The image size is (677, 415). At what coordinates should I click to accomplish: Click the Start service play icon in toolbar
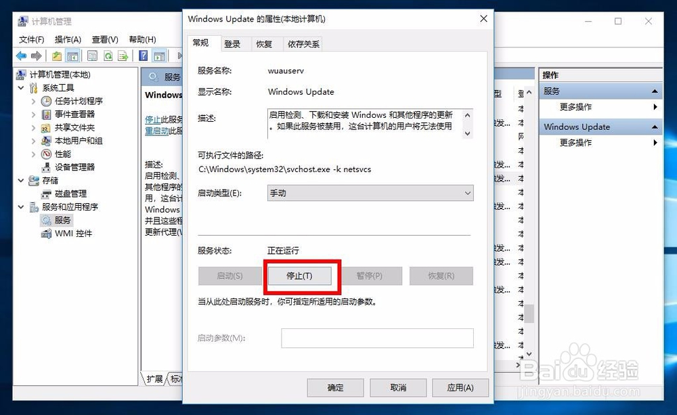tap(179, 56)
